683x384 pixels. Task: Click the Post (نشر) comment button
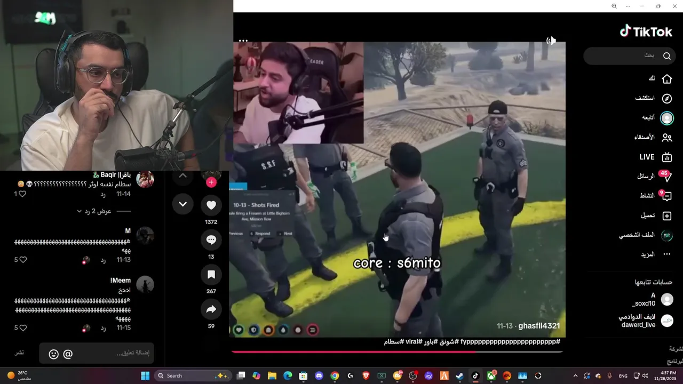coord(19,353)
